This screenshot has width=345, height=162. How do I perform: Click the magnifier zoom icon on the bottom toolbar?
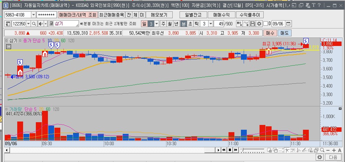click(322, 150)
